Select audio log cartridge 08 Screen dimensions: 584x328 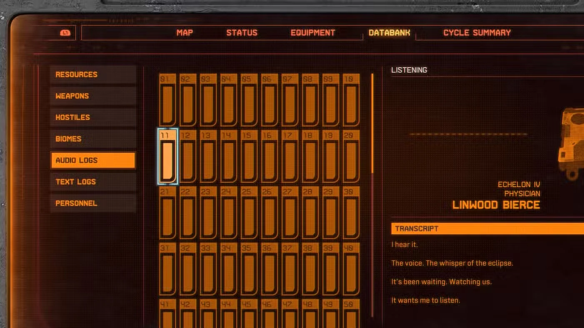click(310, 100)
